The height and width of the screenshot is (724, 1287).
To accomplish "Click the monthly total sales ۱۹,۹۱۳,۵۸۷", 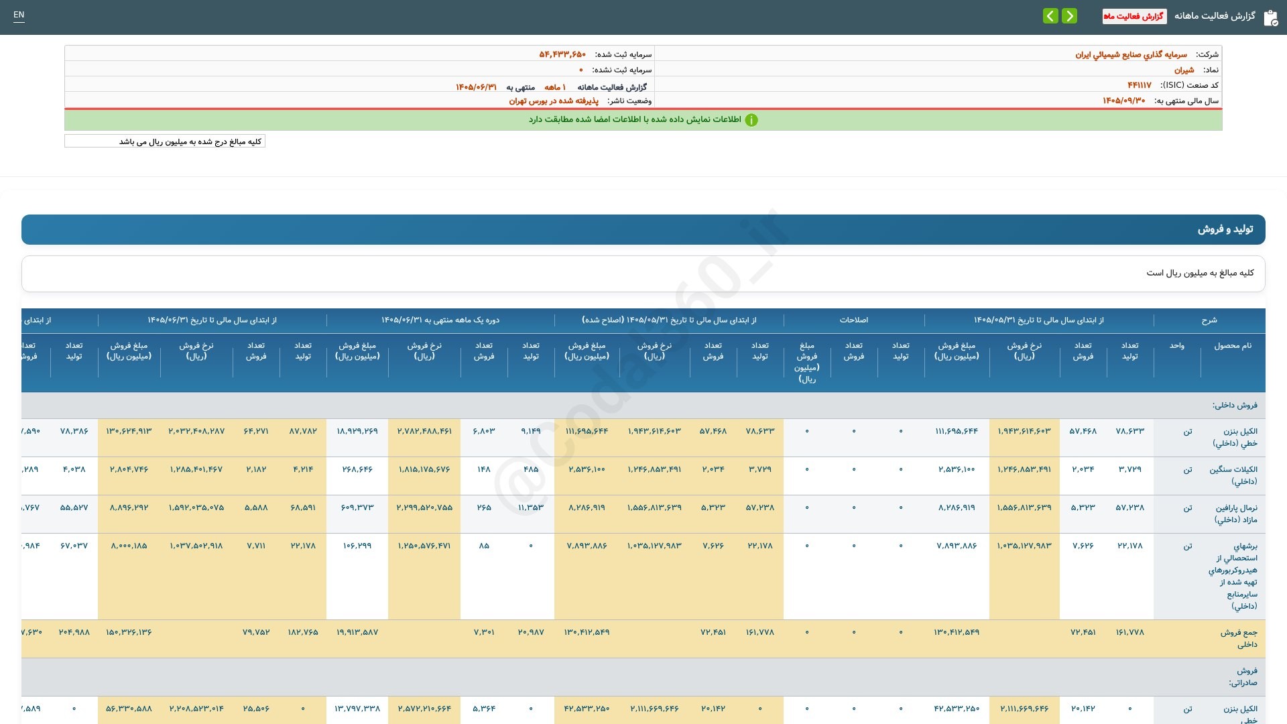I will coord(357,632).
